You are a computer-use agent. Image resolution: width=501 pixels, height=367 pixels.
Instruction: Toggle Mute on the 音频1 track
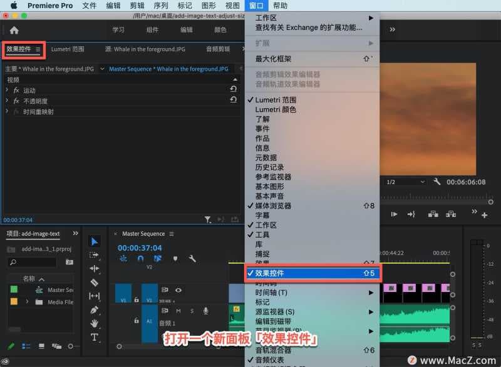[x=178, y=311]
